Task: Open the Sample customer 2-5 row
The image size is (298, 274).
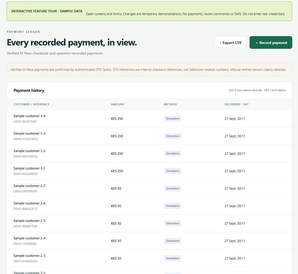Action: 149,223
